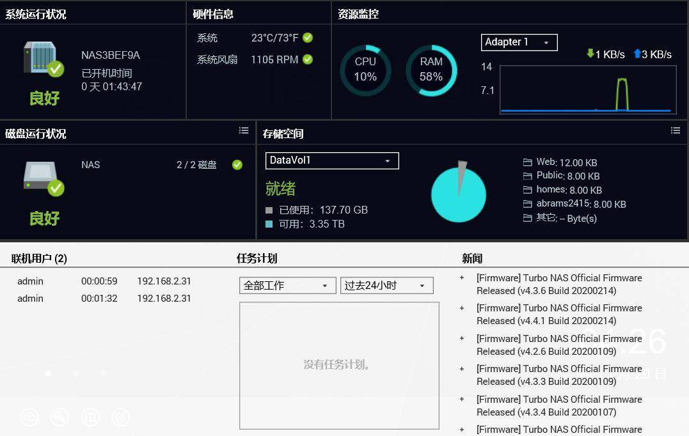This screenshot has height=436, width=689.
Task: Click the restart icon in bottom toolbar
Action: click(x=29, y=417)
